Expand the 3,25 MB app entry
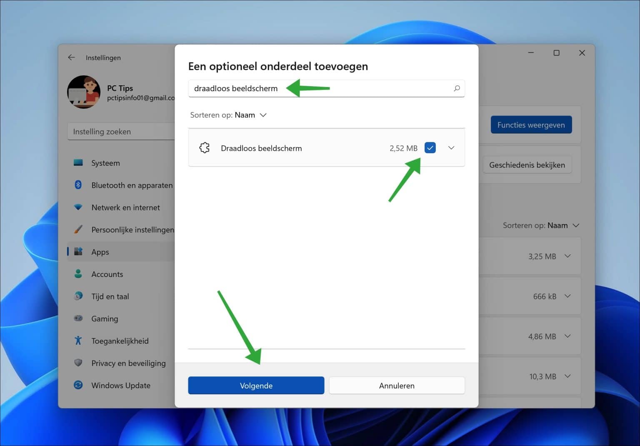The height and width of the screenshot is (446, 640). [x=567, y=256]
